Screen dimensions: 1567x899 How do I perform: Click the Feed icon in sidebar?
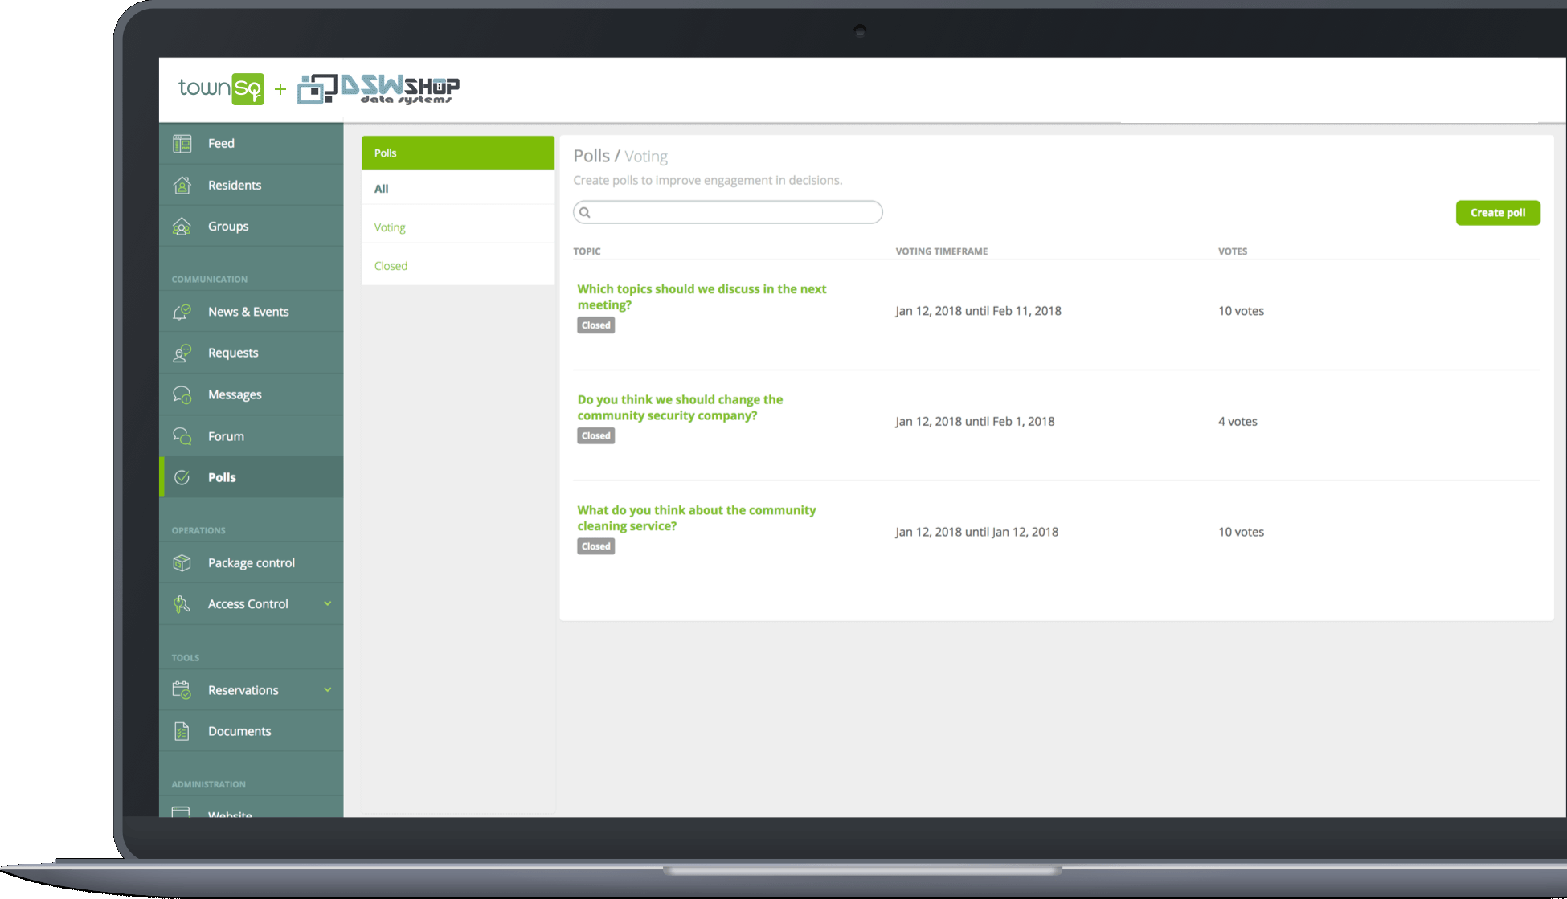(183, 142)
